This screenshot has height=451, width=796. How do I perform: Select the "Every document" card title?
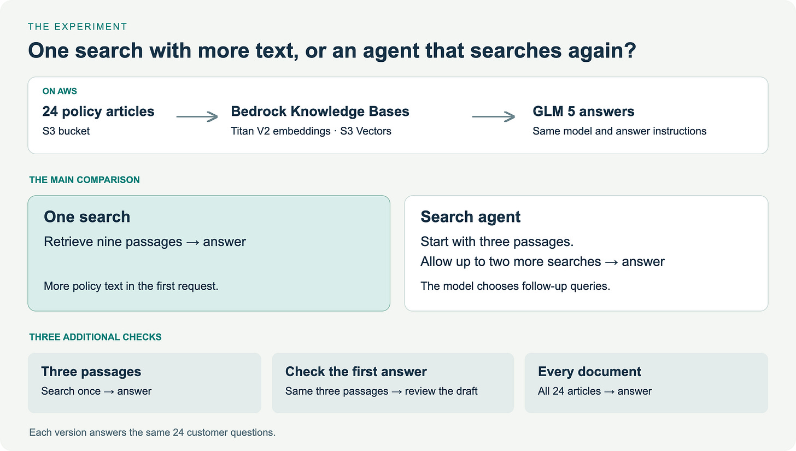589,372
